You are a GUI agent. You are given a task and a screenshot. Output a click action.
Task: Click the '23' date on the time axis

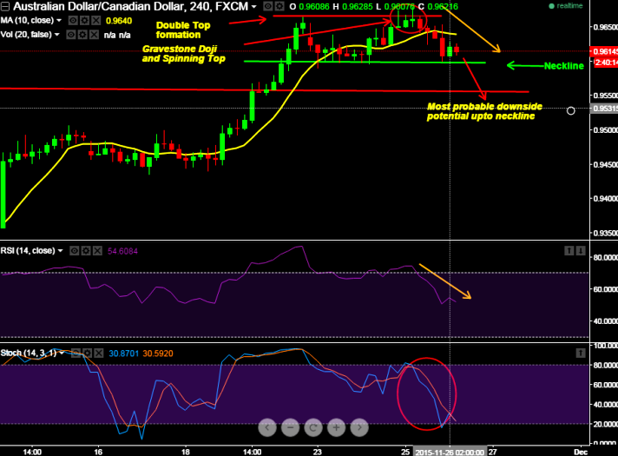click(x=317, y=452)
